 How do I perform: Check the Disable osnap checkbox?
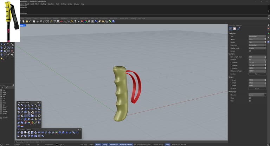1,118
